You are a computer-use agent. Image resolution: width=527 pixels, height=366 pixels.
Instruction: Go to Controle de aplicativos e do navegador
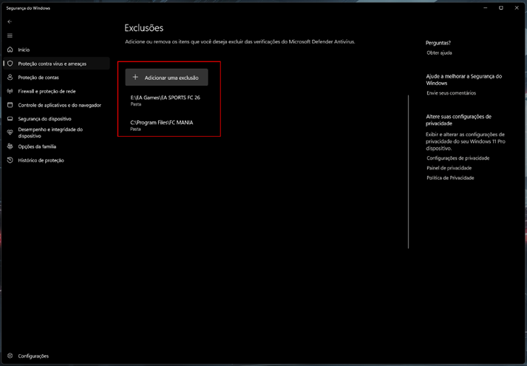click(59, 105)
